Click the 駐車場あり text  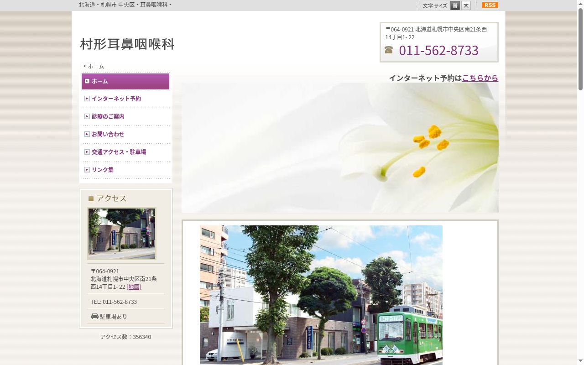(x=114, y=316)
